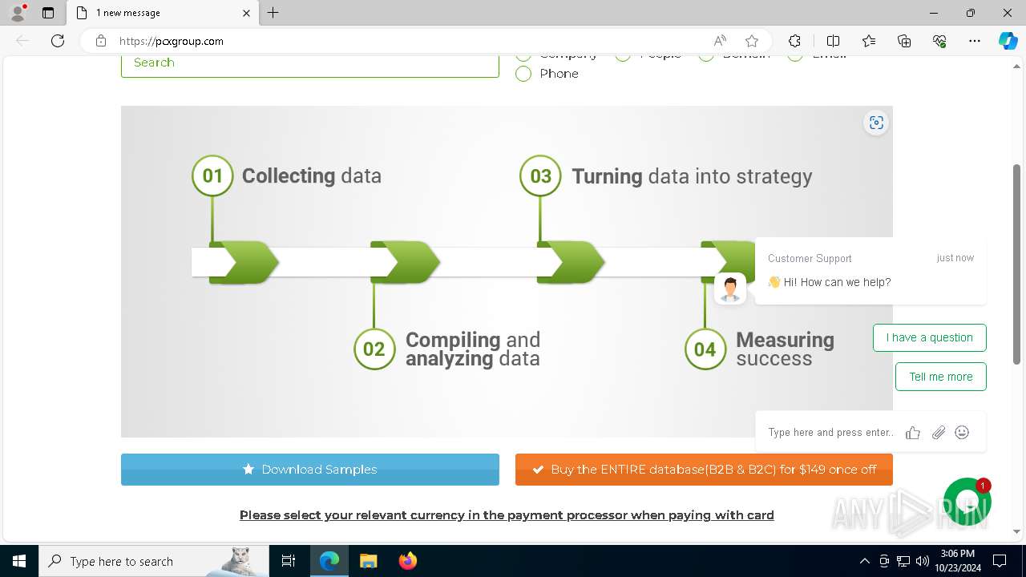Click the scrollbar down arrow
This screenshot has width=1026, height=577.
[1017, 531]
